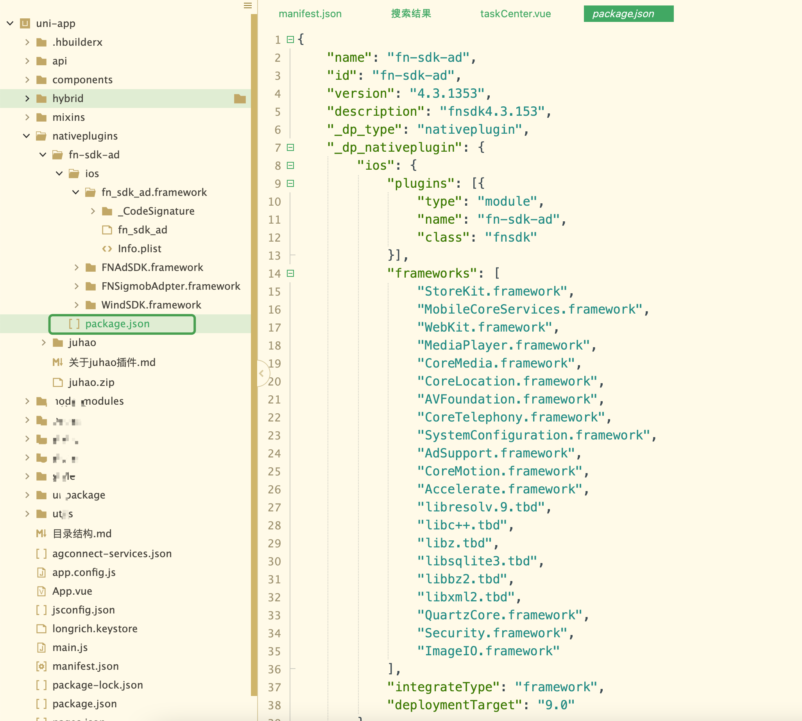
Task: Switch to the taskCenter.vue tab
Action: pos(515,14)
